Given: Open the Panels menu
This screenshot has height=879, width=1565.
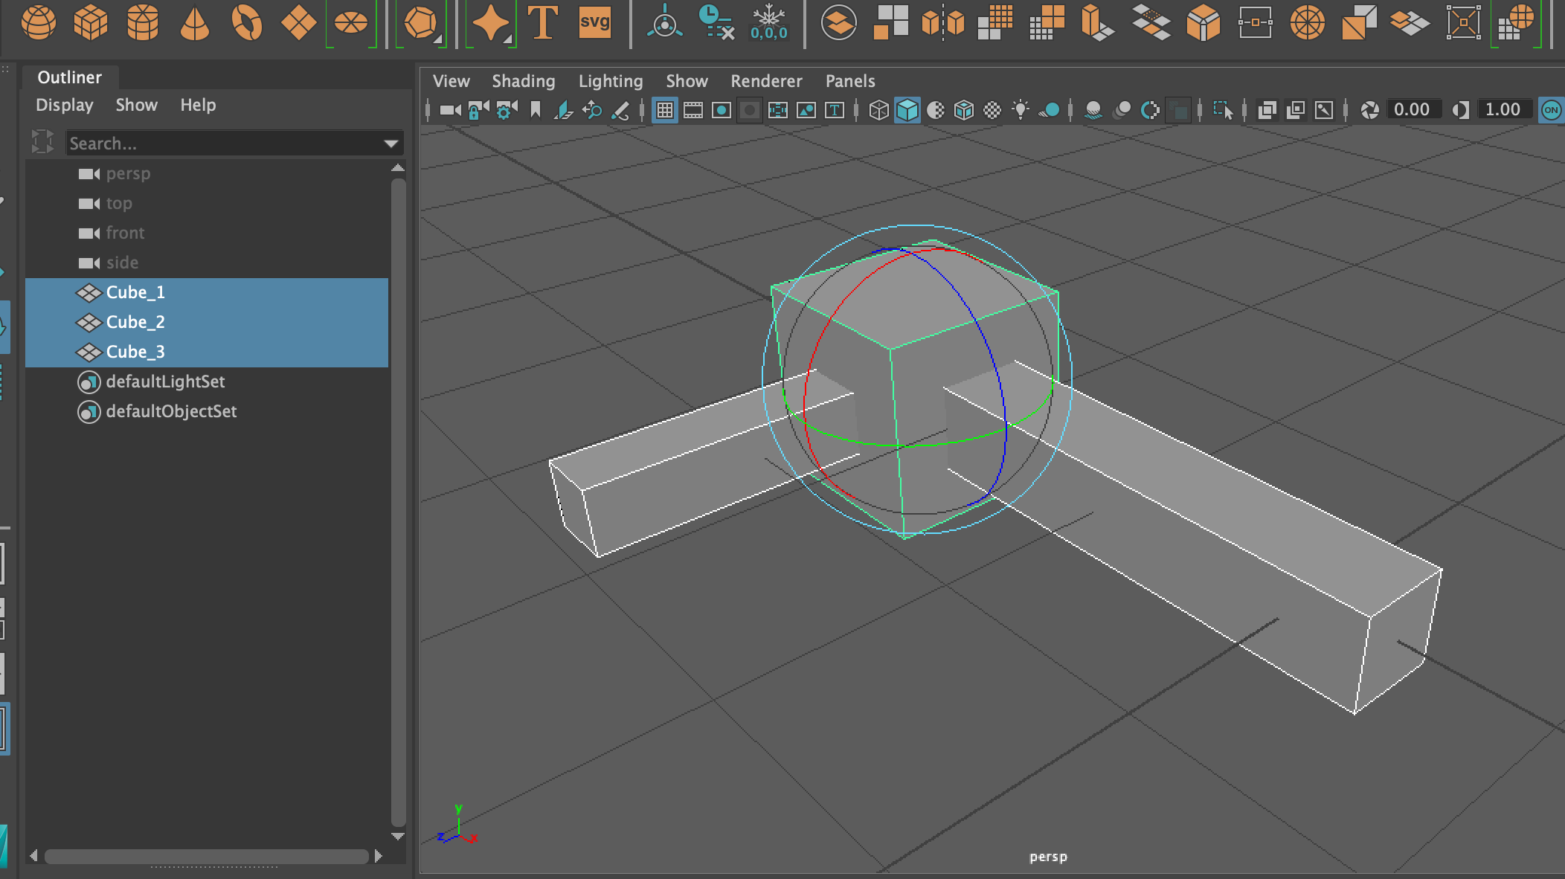Looking at the screenshot, I should coord(849,81).
